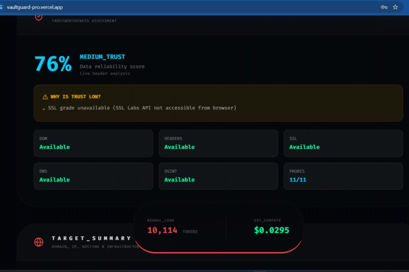Click the 10,114 tokens neural load value
Image resolution: width=409 pixels, height=272 pixels.
(162, 230)
